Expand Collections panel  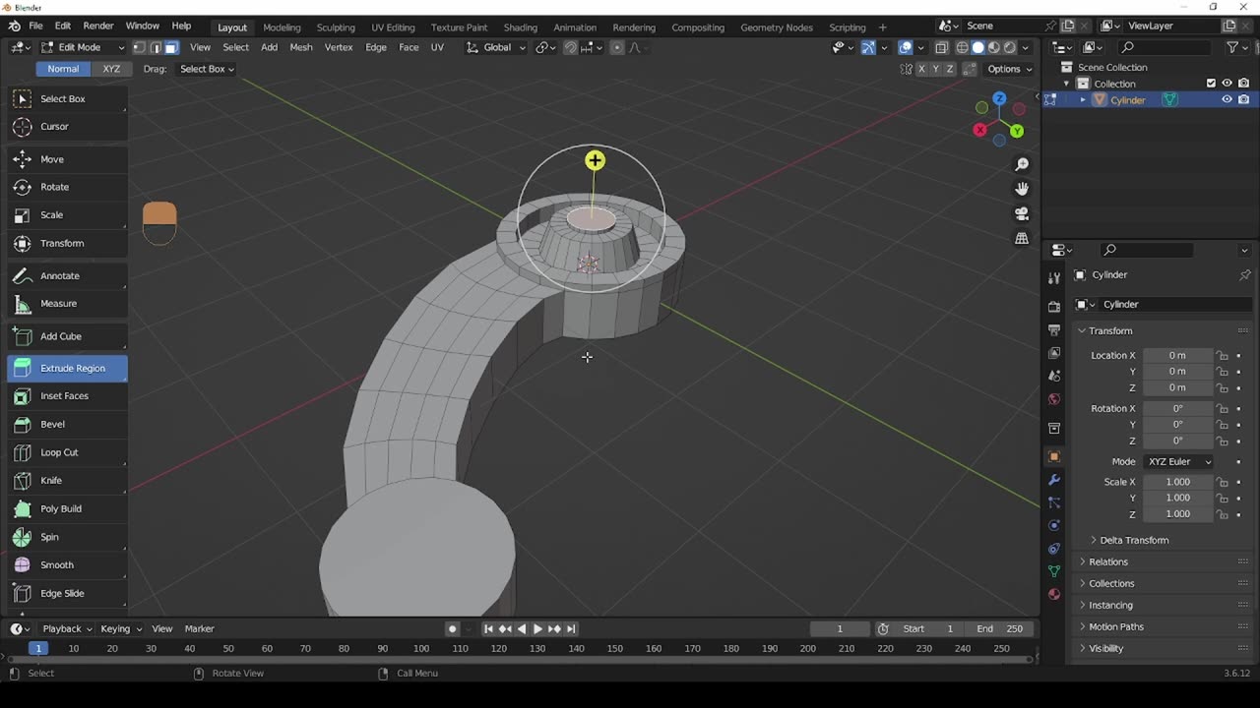(x=1111, y=583)
